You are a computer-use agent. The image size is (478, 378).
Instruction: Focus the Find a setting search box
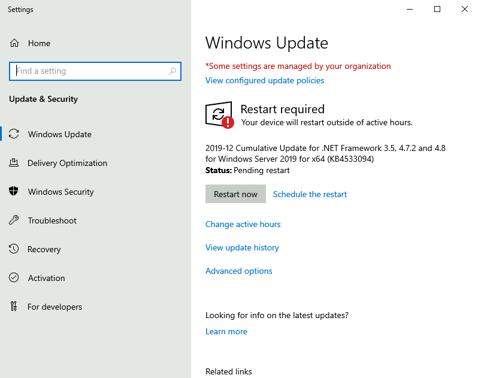tap(90, 71)
